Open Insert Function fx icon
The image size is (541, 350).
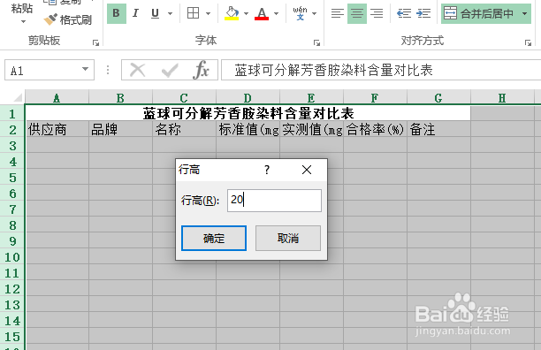tap(202, 71)
